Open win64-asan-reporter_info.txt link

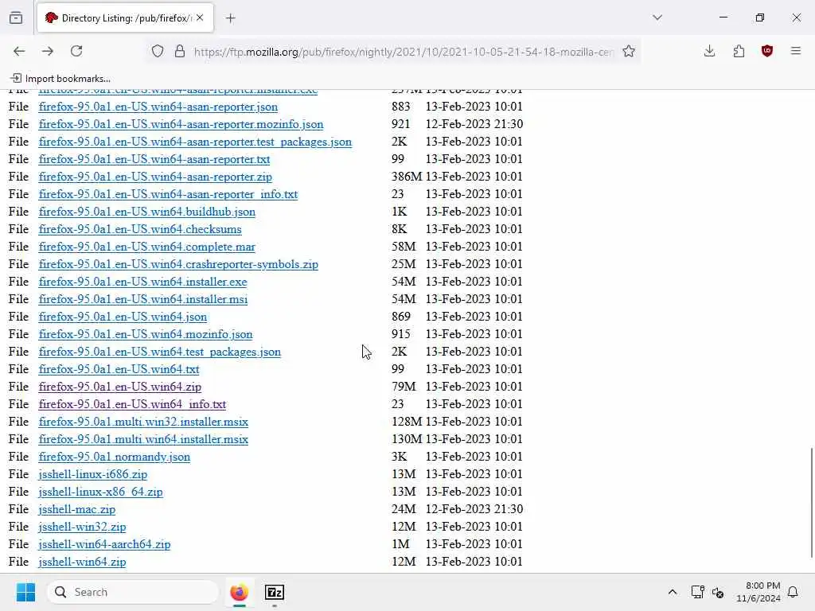pyautogui.click(x=168, y=194)
